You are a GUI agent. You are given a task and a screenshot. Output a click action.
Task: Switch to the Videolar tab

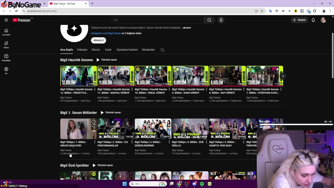click(82, 50)
